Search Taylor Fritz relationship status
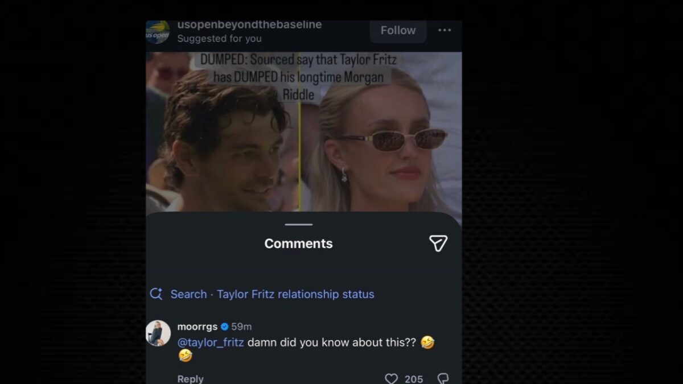The height and width of the screenshot is (384, 683). (x=295, y=294)
